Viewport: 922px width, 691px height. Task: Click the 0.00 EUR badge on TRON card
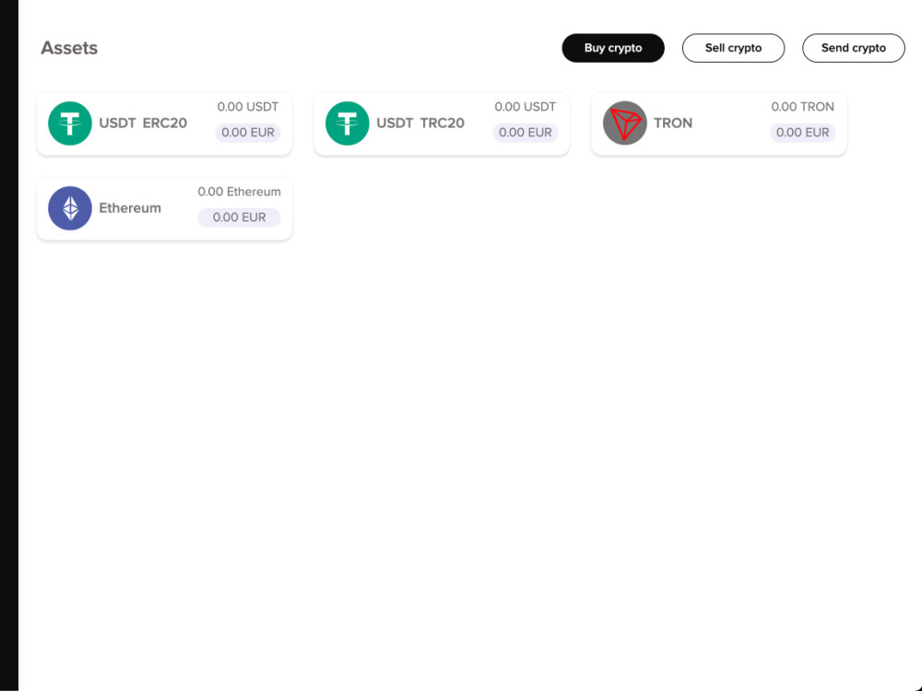pos(803,133)
